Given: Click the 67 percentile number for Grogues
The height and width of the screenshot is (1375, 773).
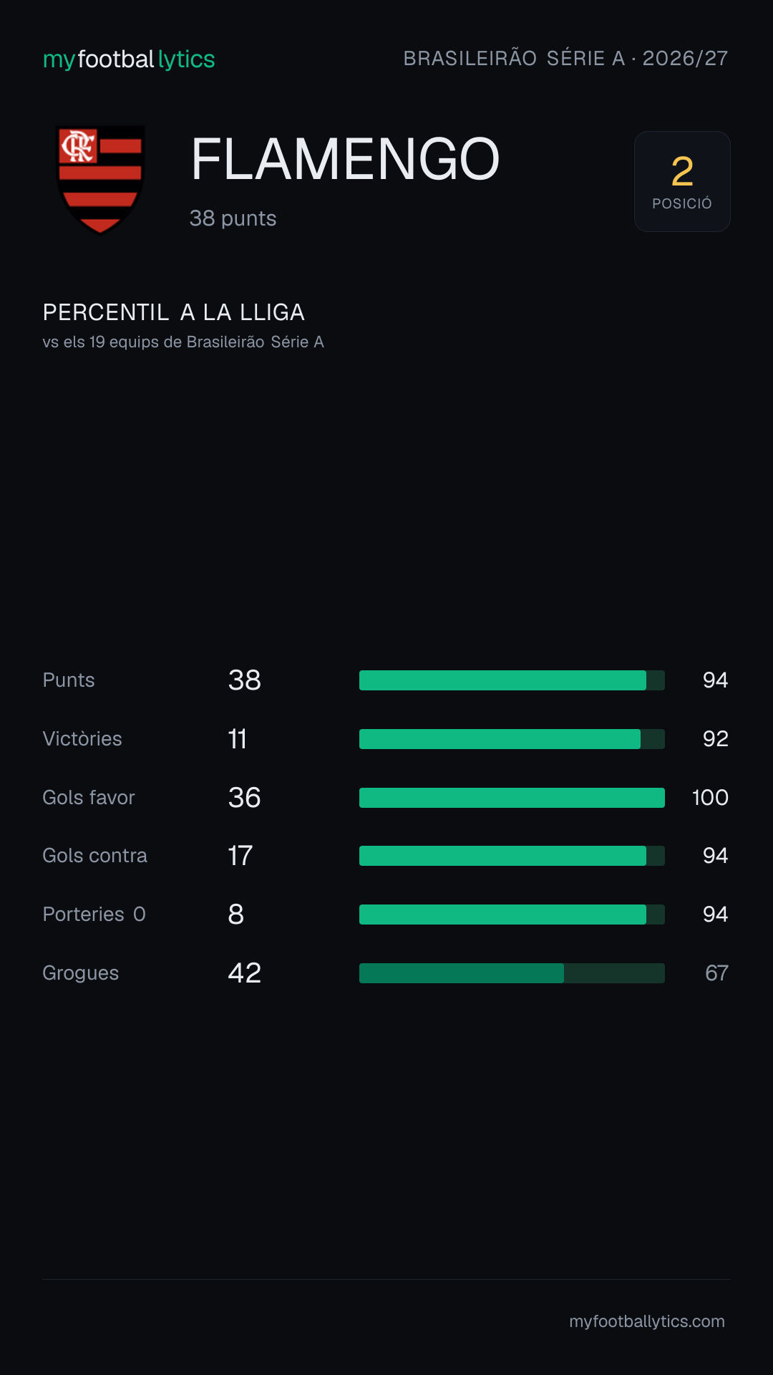Looking at the screenshot, I should tap(716, 973).
